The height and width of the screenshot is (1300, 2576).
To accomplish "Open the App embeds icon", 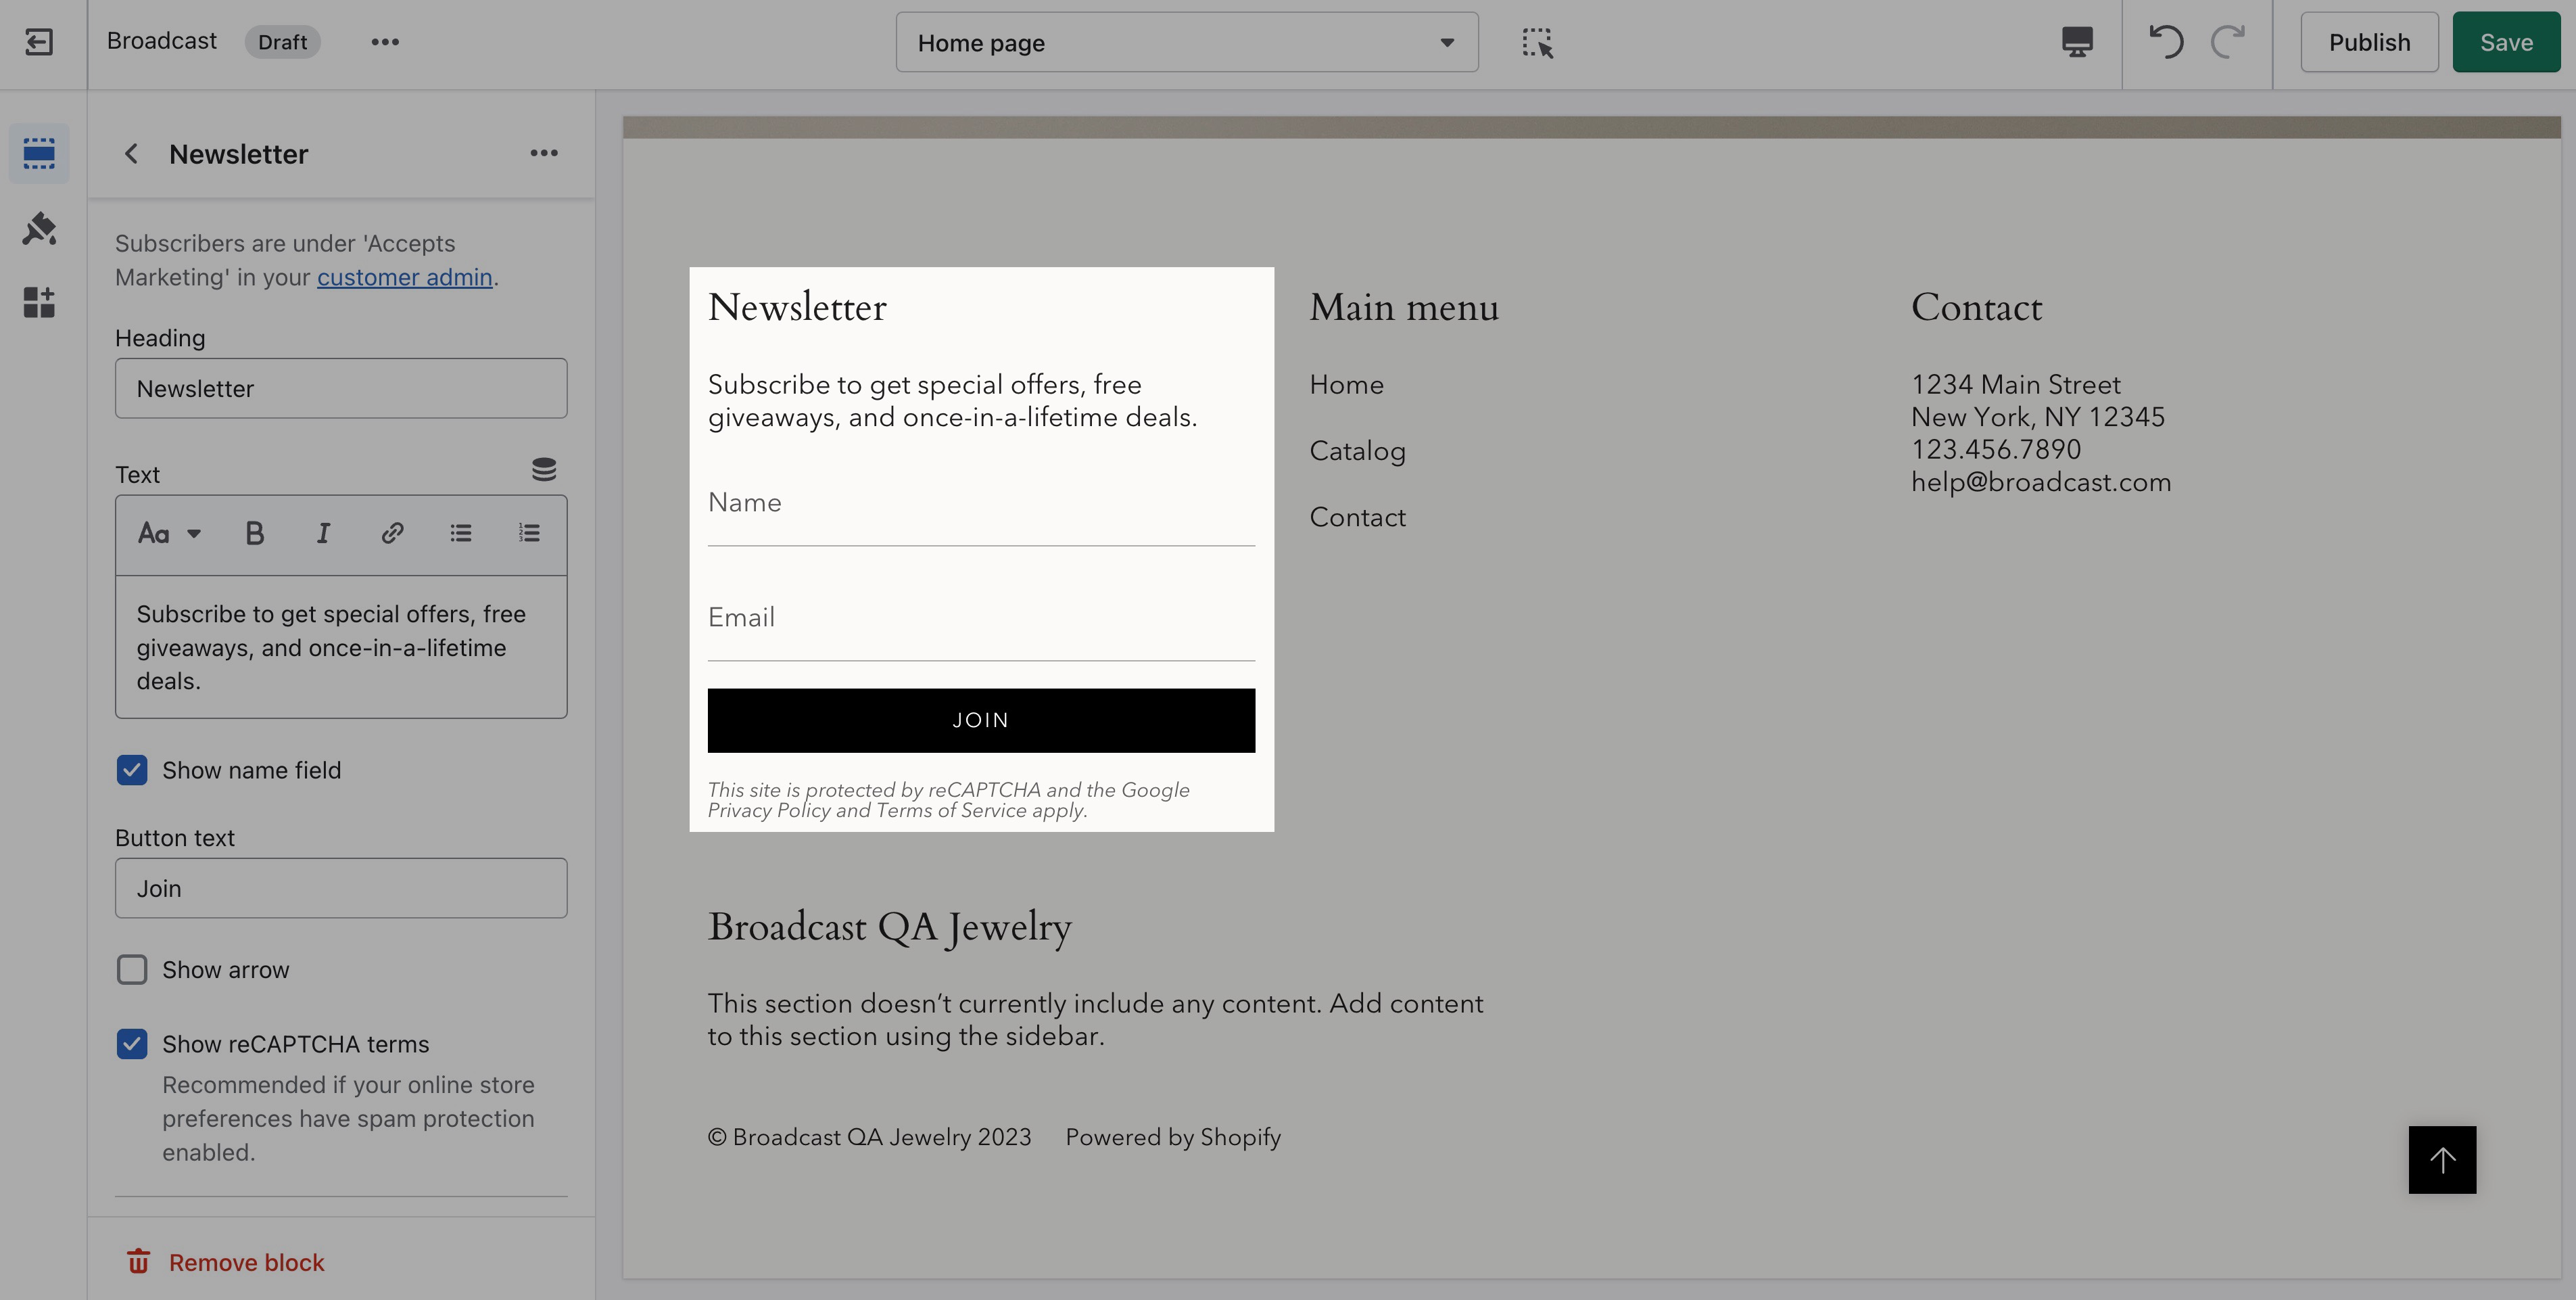I will [39, 301].
